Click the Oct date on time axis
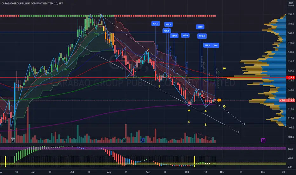 187,172
